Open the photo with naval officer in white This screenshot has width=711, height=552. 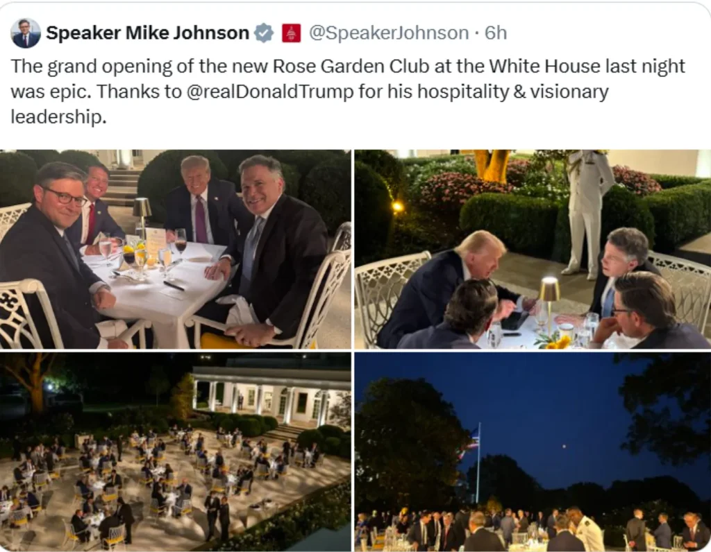533,249
